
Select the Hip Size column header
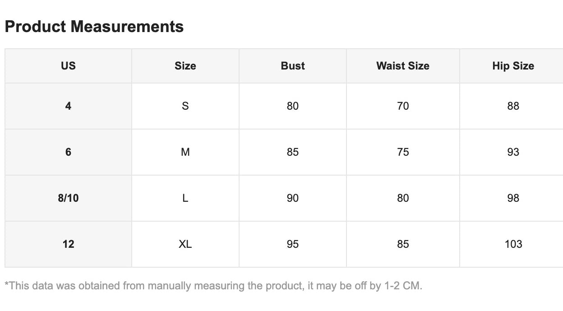[513, 66]
